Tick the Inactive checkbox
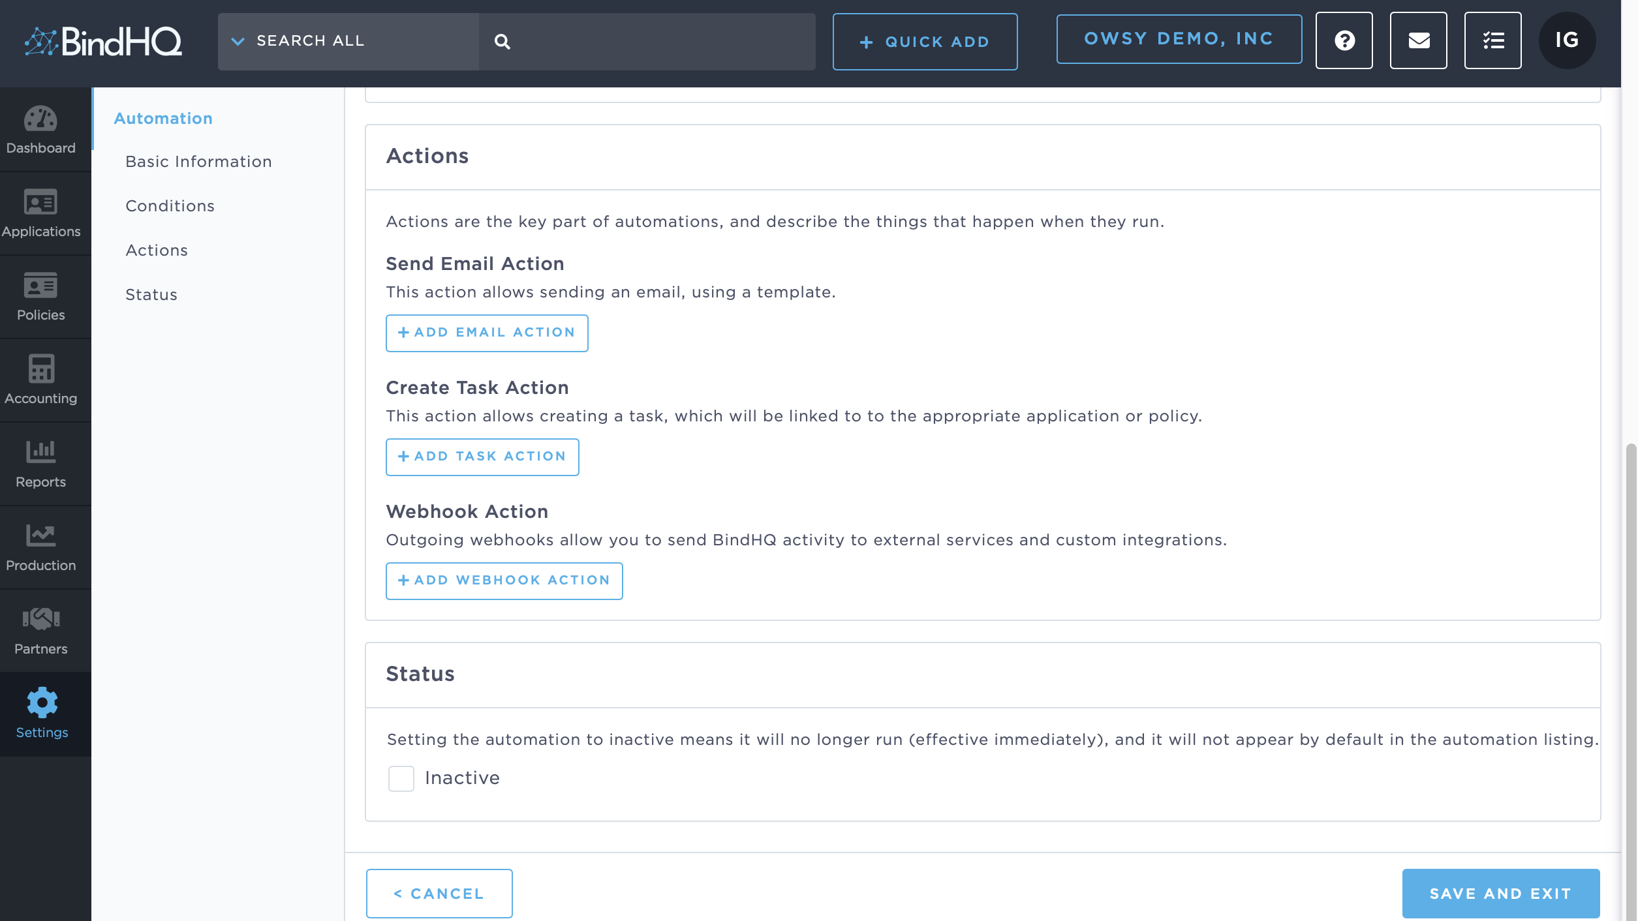This screenshot has width=1638, height=921. coord(401,778)
